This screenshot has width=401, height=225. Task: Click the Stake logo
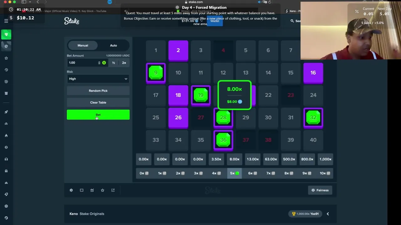tap(72, 21)
